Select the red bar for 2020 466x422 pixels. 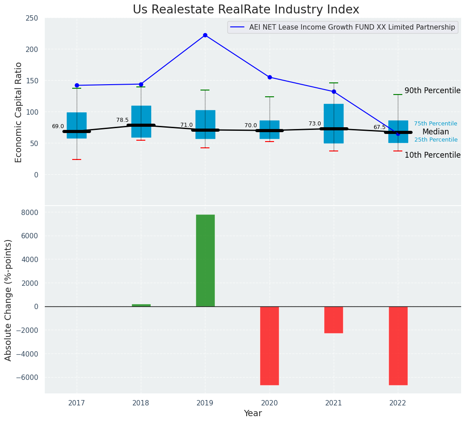click(270, 345)
